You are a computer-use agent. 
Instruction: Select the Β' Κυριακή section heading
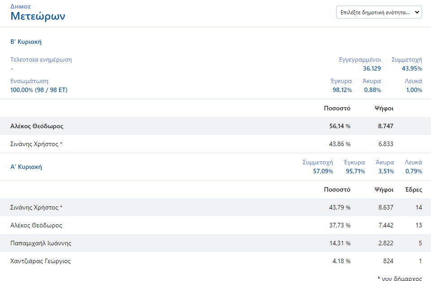pyautogui.click(x=26, y=42)
